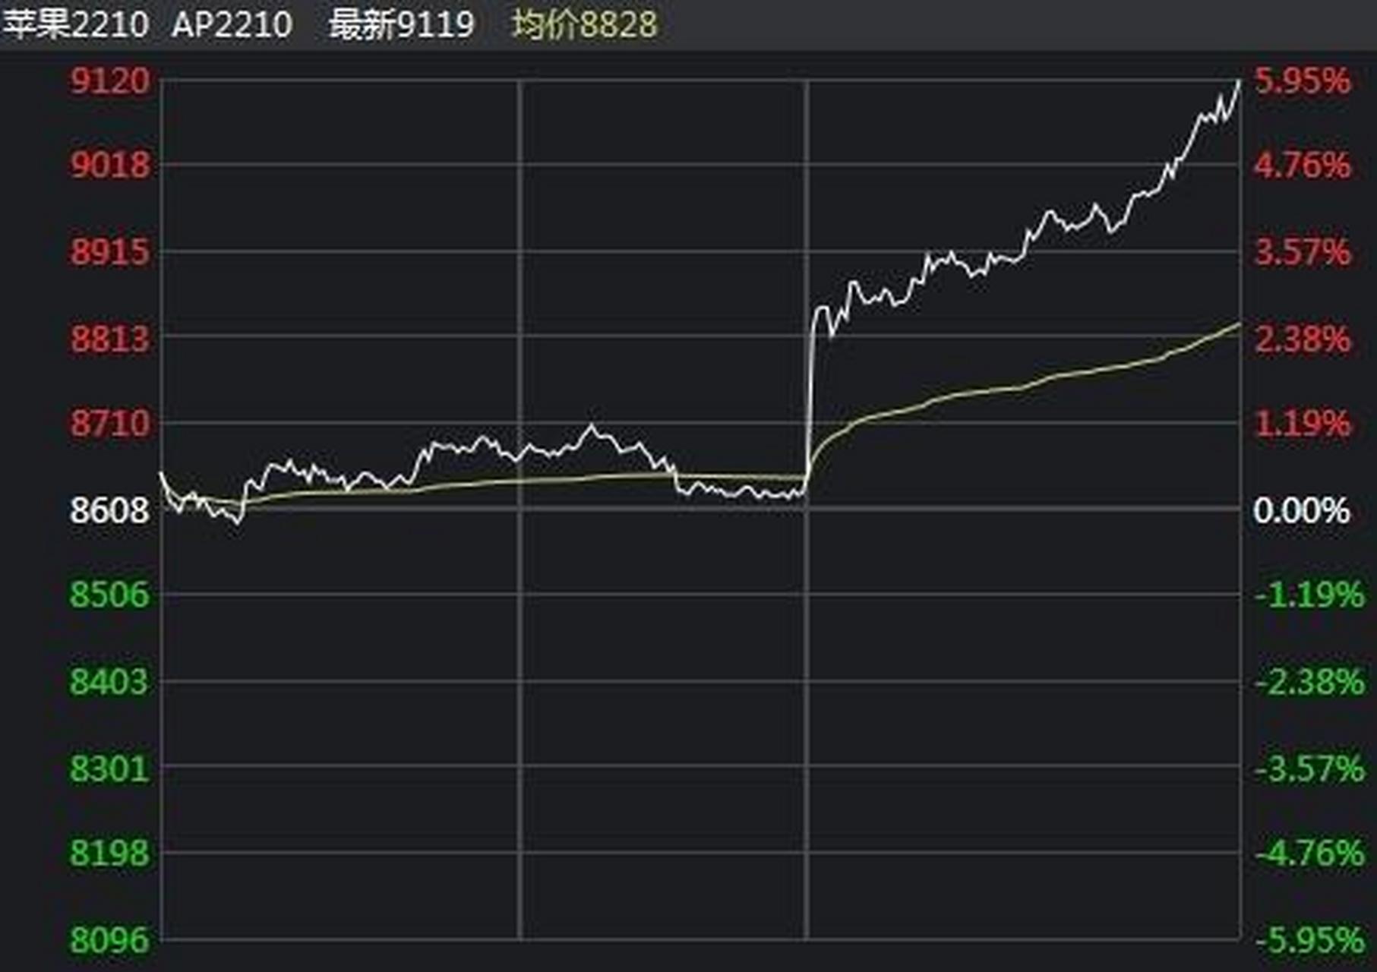Click the peak point of the price line
The width and height of the screenshot is (1377, 972).
(1240, 80)
